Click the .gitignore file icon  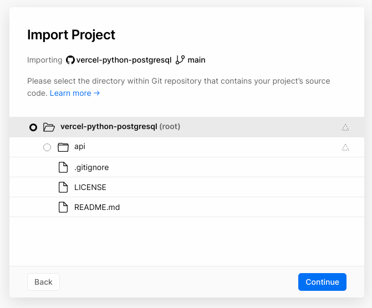click(x=63, y=167)
